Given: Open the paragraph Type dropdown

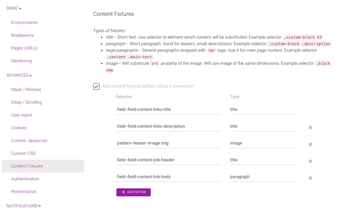Looking at the screenshot, I should (263, 177).
